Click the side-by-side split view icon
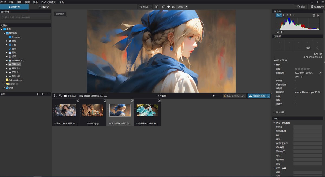325x177 pixels. (x=157, y=7)
